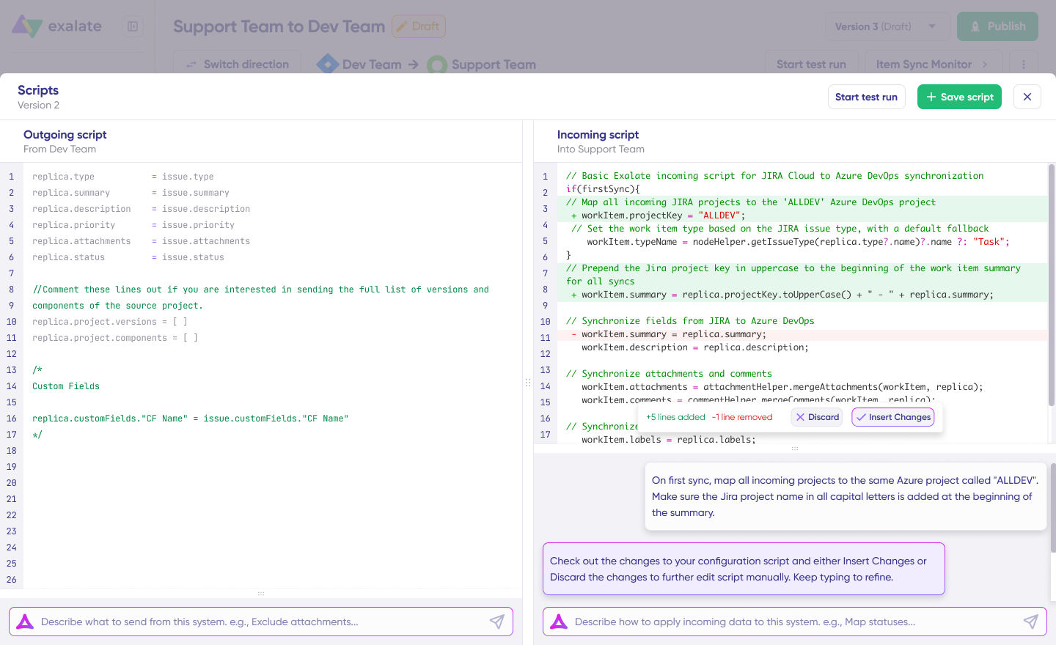Click the user chat message about ALLDEV
Viewport: 1056px width, 645px height.
(x=846, y=496)
